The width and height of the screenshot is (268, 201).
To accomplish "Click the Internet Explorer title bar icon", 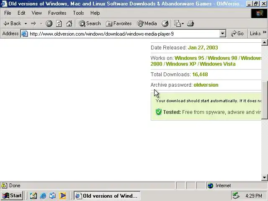I will click(4, 4).
